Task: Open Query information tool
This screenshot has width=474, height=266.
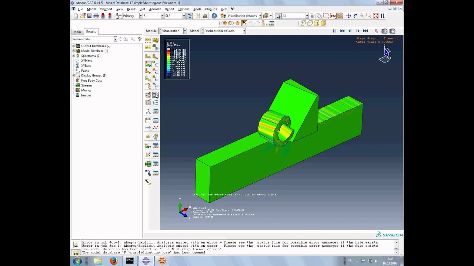Action: click(214, 16)
